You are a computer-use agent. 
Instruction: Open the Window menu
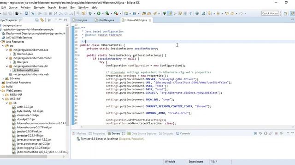(83, 7)
